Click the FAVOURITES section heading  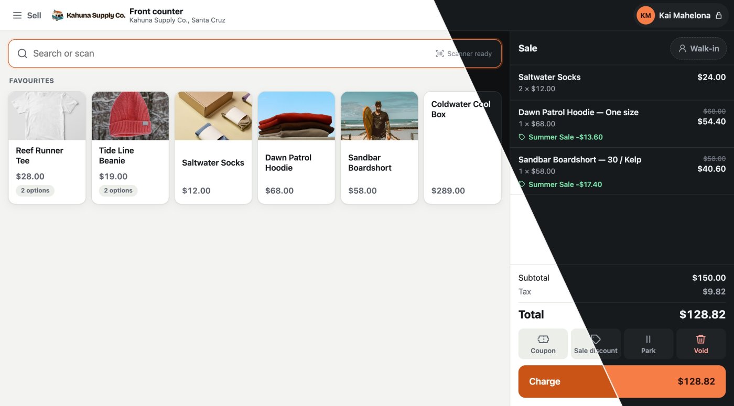click(x=31, y=81)
